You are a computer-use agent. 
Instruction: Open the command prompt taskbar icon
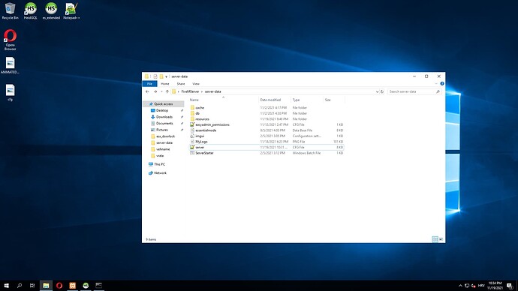[x=99, y=286]
